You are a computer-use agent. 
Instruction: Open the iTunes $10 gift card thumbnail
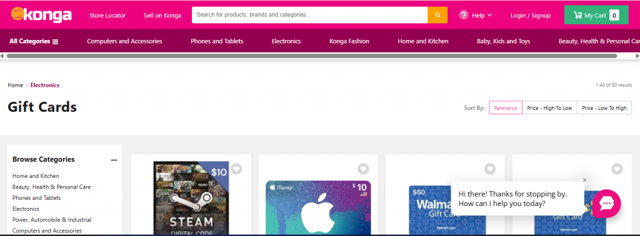[318, 208]
